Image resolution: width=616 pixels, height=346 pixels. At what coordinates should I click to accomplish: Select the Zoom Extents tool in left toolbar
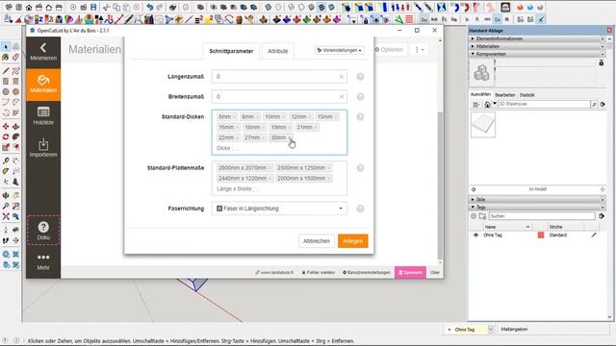[x=6, y=216]
